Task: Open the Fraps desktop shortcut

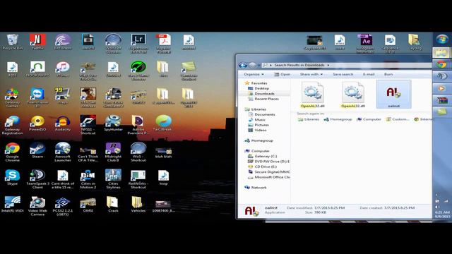Action: tap(63, 96)
